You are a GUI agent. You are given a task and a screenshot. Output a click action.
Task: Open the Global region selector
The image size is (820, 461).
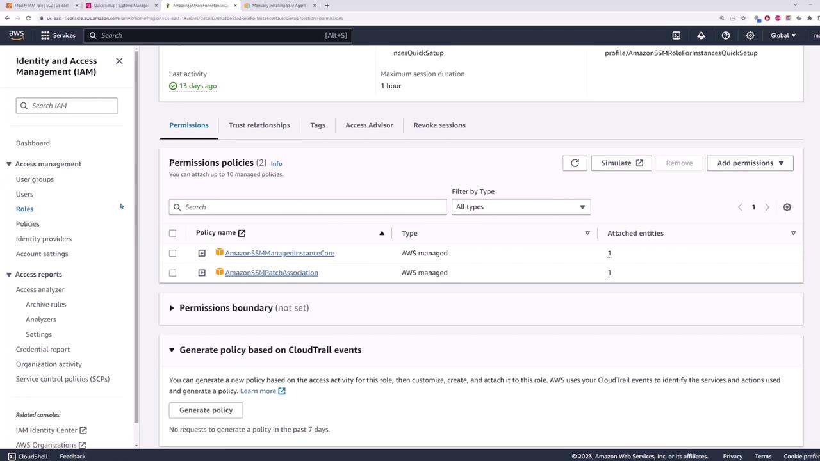783,35
